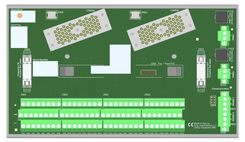Click the small J204 pin header
Screen dimensions: 245x142
pyautogui.click(x=213, y=100)
